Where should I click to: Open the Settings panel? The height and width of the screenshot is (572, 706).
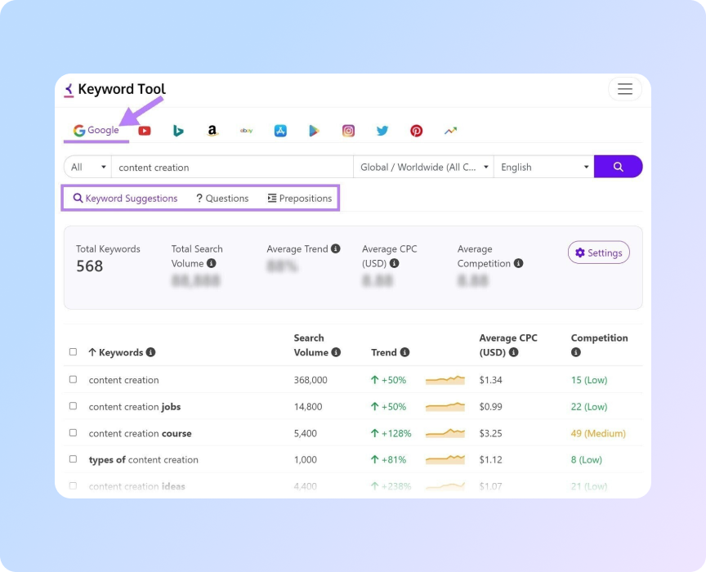[599, 252]
